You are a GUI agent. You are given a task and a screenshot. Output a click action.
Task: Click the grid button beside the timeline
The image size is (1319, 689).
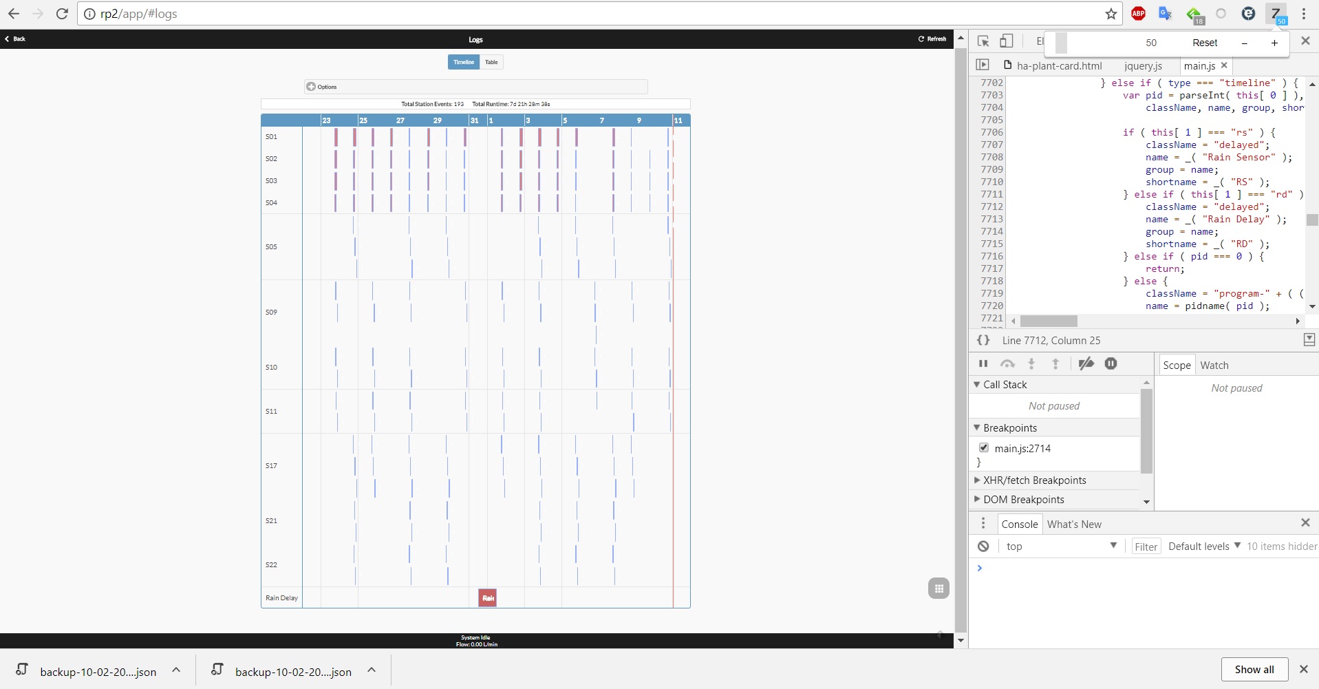[939, 589]
